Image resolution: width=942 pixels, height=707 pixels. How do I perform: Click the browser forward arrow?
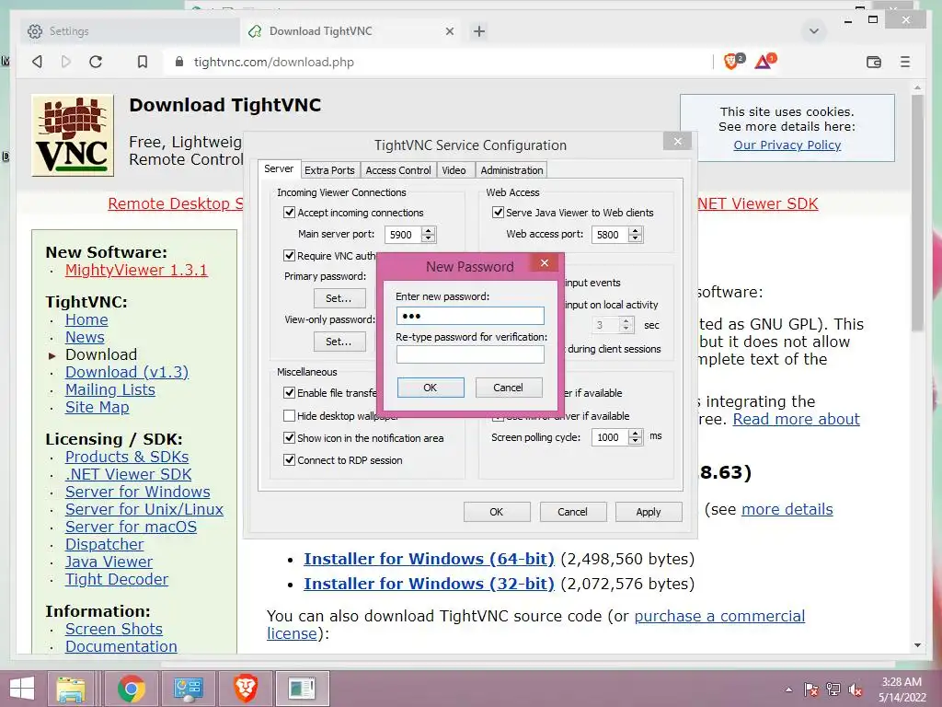[66, 62]
